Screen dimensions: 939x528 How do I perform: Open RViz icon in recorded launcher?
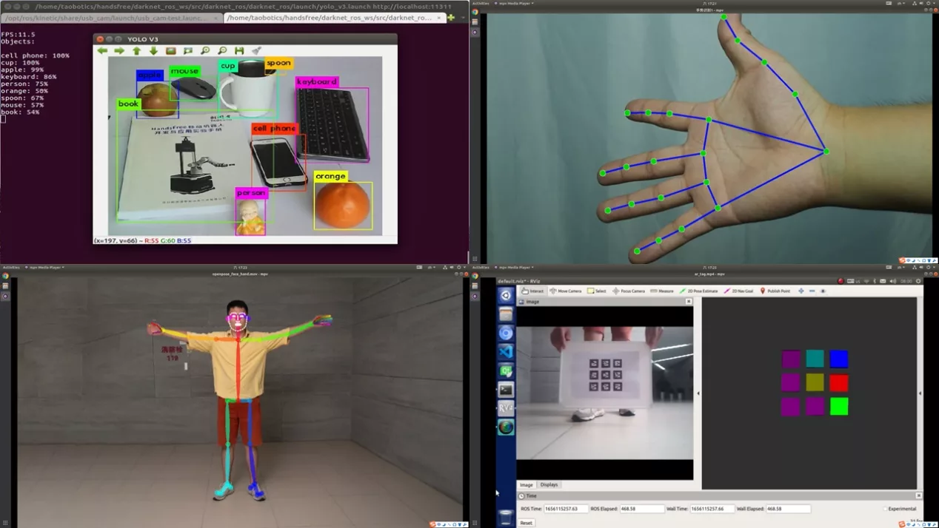point(506,408)
